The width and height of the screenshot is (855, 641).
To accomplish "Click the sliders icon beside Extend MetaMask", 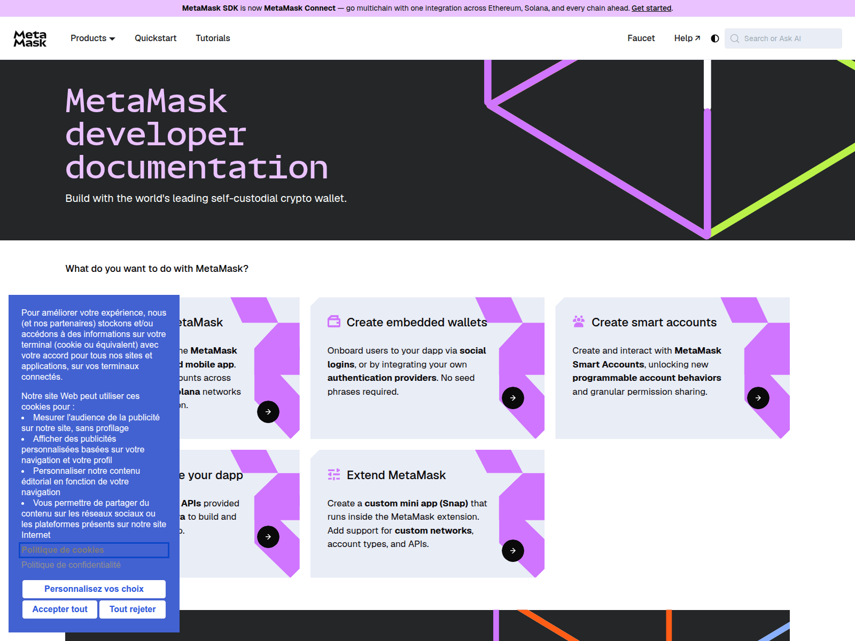I will [334, 474].
